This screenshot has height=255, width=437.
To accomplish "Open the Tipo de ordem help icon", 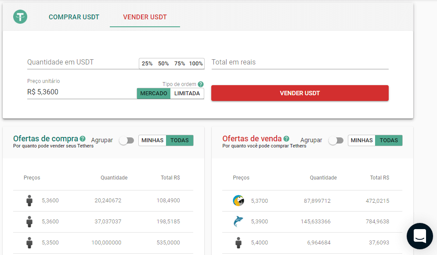I will point(201,84).
